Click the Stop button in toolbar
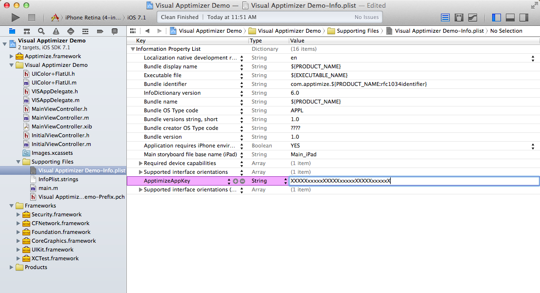The image size is (540, 293). click(32, 17)
